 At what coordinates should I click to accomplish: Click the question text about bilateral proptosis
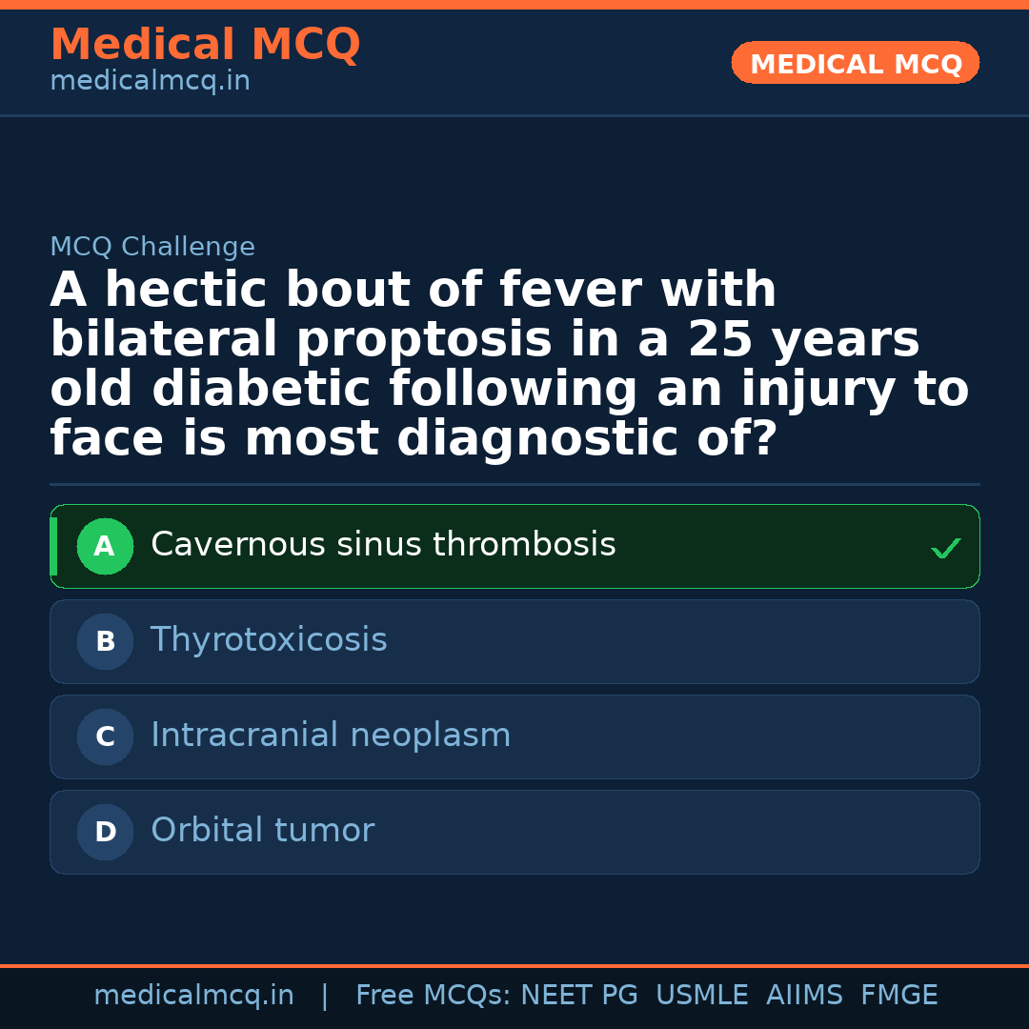[509, 365]
